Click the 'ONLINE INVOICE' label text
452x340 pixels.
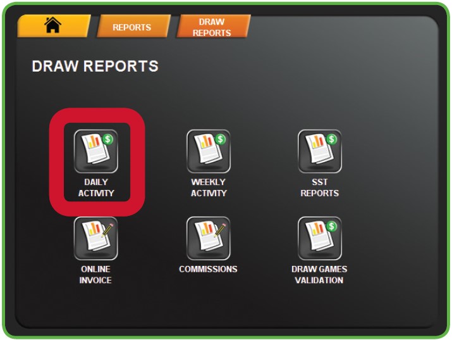[x=95, y=275]
